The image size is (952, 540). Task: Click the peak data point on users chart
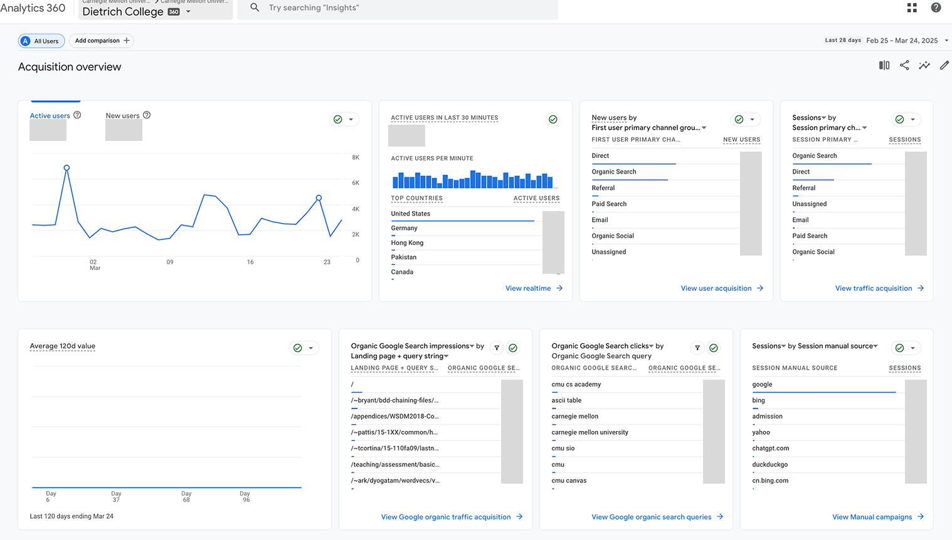[66, 168]
